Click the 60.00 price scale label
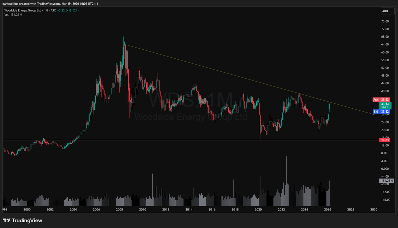 [385, 52]
